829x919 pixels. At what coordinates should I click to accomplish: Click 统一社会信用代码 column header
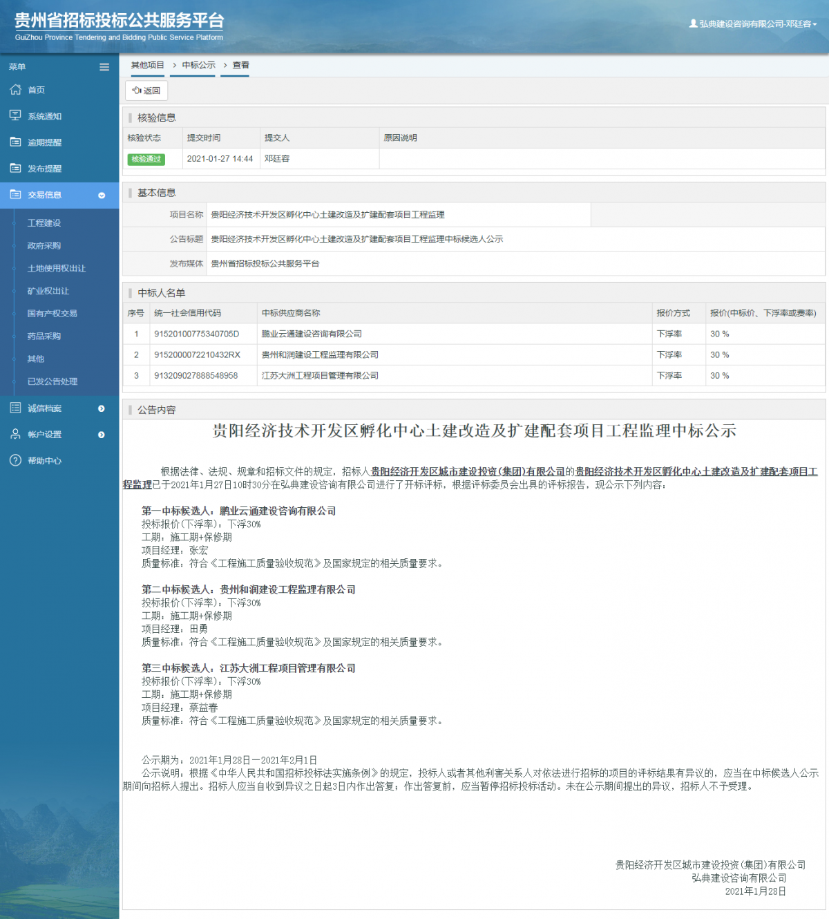tap(188, 314)
